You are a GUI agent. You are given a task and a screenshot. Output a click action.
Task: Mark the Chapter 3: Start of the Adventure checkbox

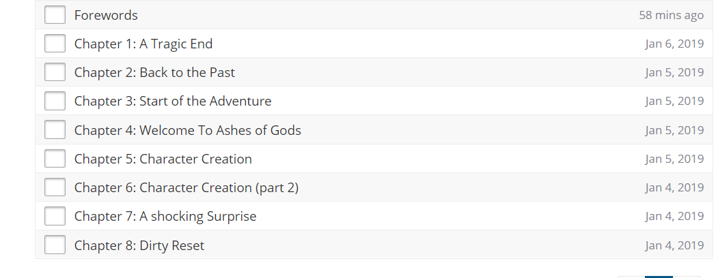click(55, 101)
